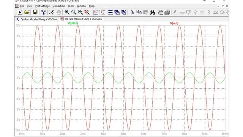This screenshot has width=243, height=137.
Task: Select the Resistor component icon
Action: click(x=196, y=12)
